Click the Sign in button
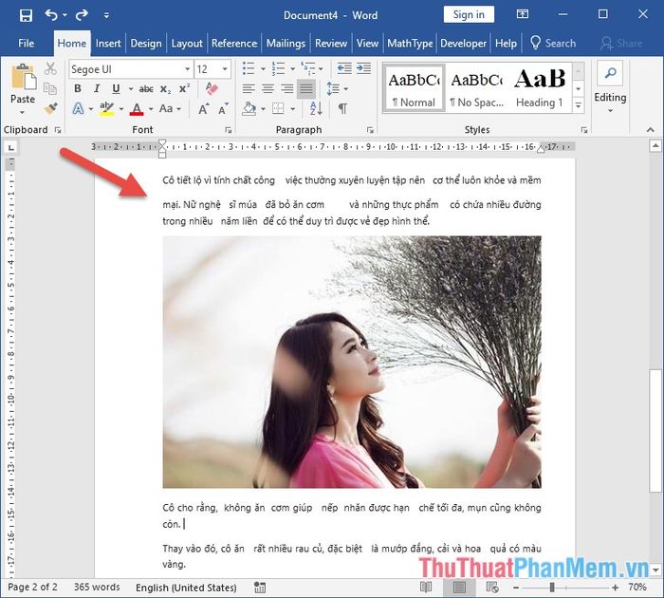 (469, 14)
